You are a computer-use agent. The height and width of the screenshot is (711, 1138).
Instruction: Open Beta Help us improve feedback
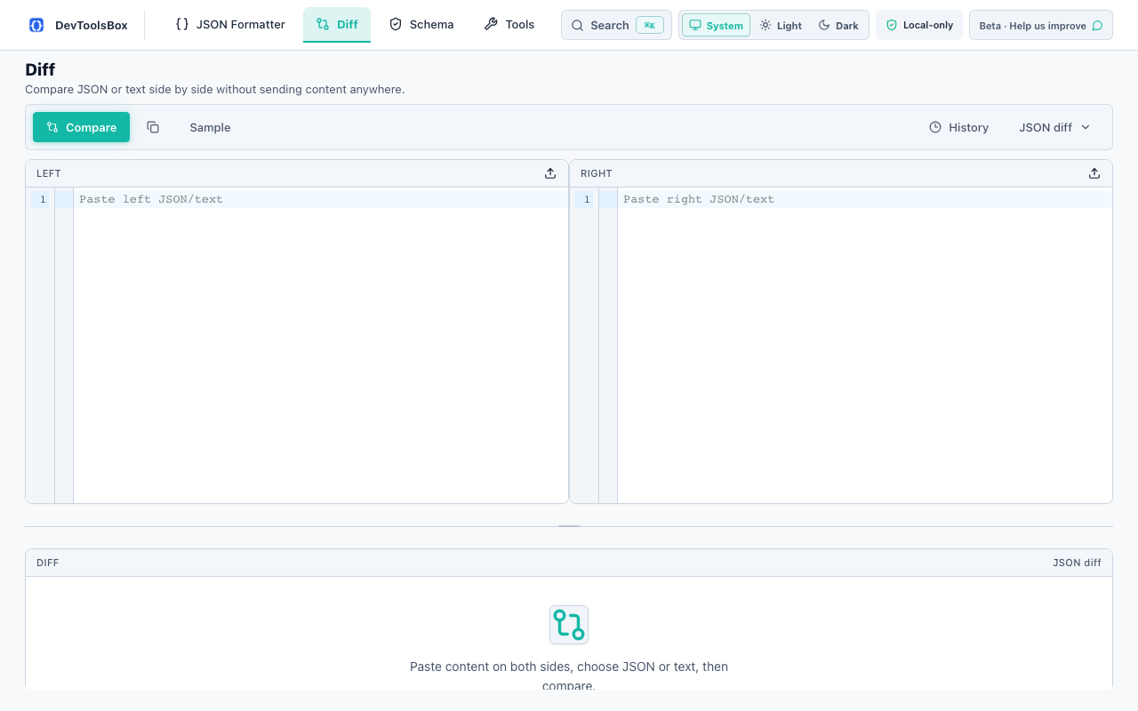coord(1041,25)
